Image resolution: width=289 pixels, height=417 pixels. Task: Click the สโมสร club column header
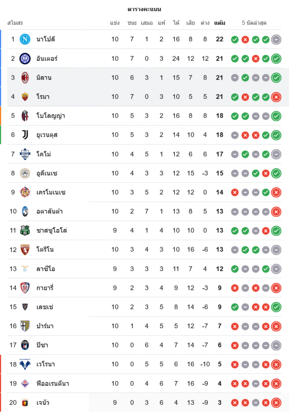pyautogui.click(x=15, y=23)
